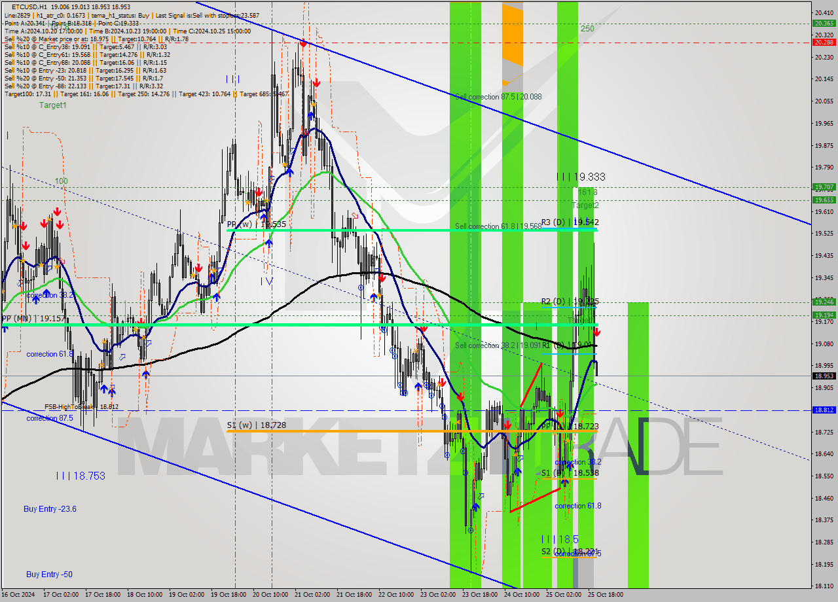The width and height of the screenshot is (838, 602).
Task: Click the 18.640 price axis value
Action: pyautogui.click(x=824, y=453)
